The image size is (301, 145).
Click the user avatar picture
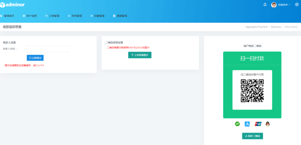coord(274,5)
